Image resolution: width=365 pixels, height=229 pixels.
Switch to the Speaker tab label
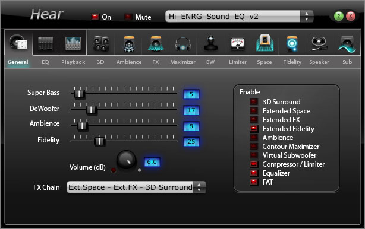coord(319,62)
